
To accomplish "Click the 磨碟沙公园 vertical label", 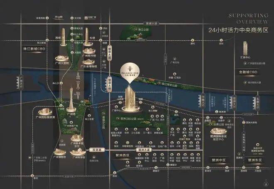I will [x=104, y=122].
